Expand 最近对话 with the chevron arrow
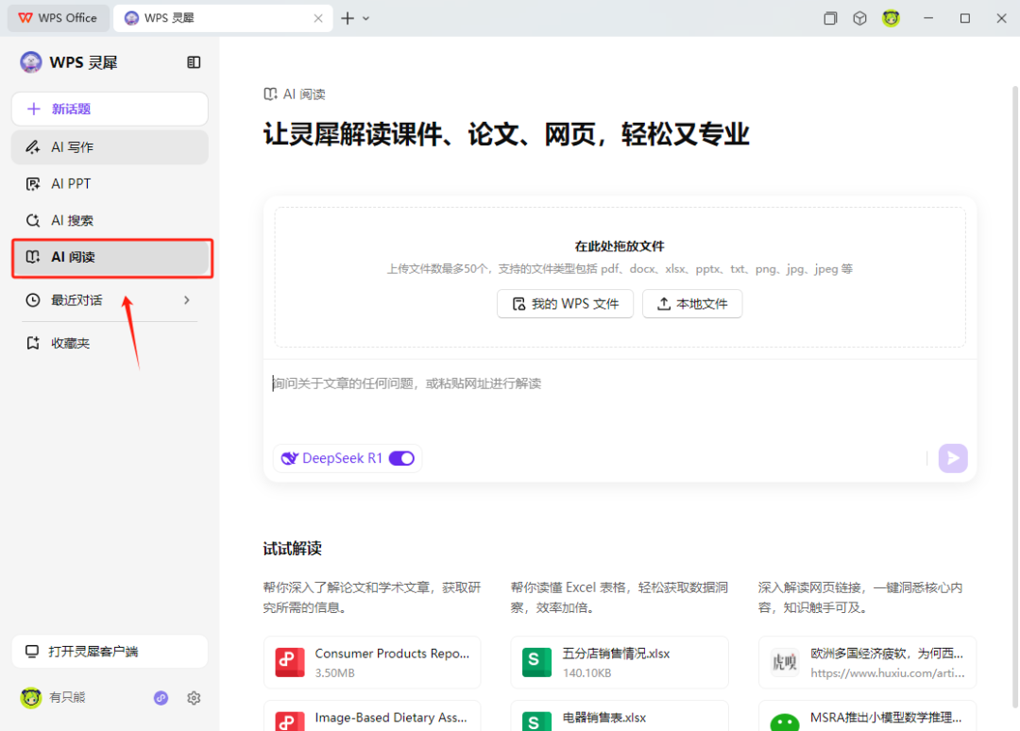This screenshot has height=731, width=1020. tap(187, 299)
